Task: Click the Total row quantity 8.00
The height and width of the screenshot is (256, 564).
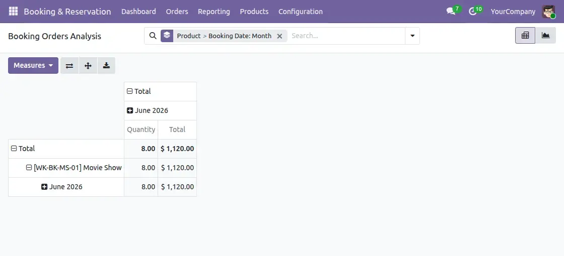Action: (141, 149)
